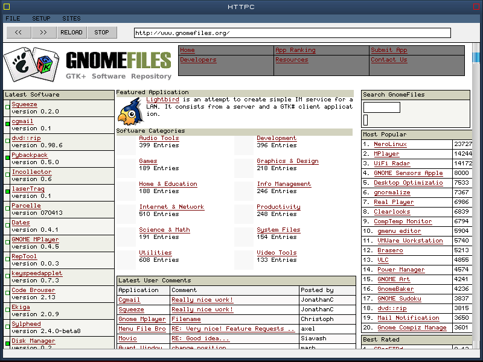Click the Development category icon placeholder
This screenshot has width=483, height=362.
click(x=244, y=145)
